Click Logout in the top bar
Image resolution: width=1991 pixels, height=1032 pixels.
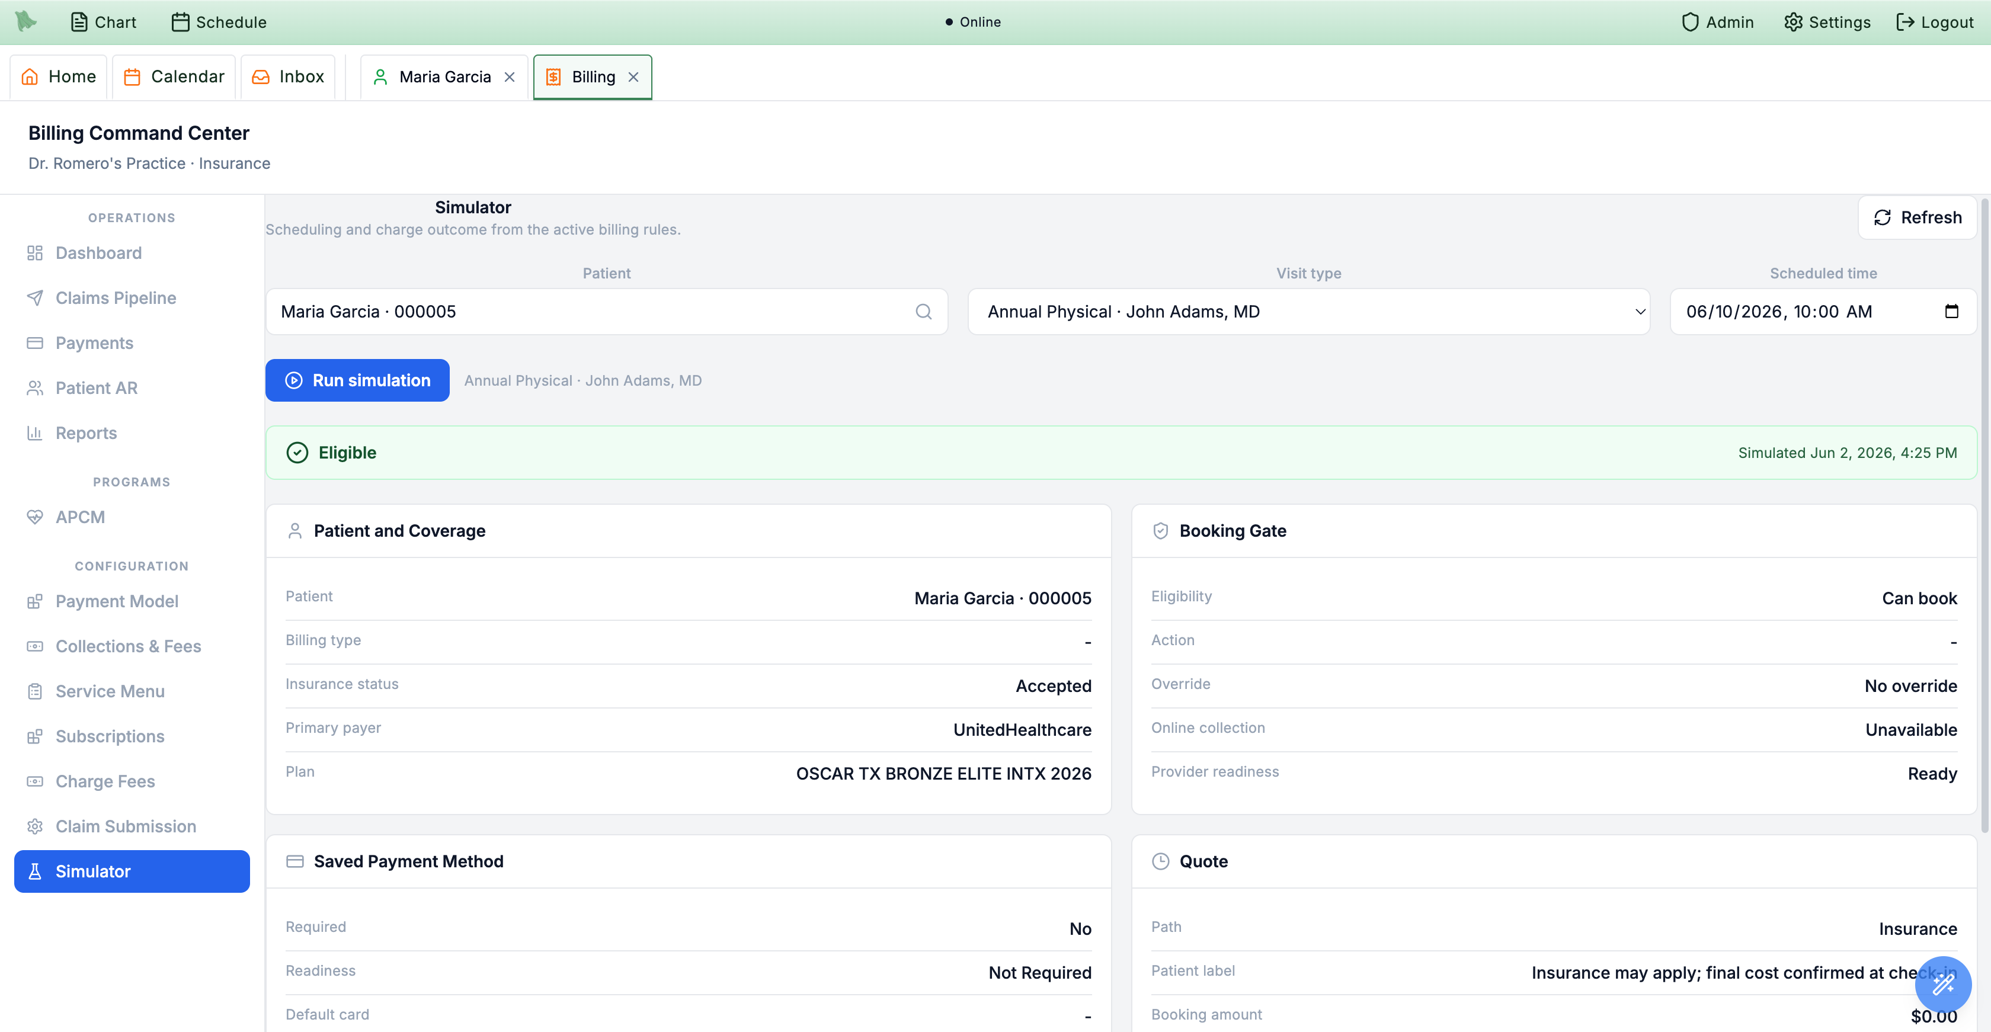pyautogui.click(x=1935, y=22)
